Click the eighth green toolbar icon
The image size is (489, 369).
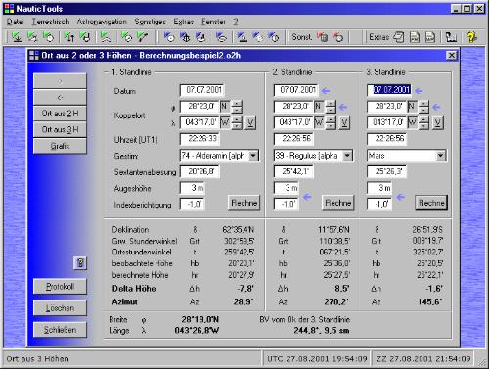click(x=142, y=37)
